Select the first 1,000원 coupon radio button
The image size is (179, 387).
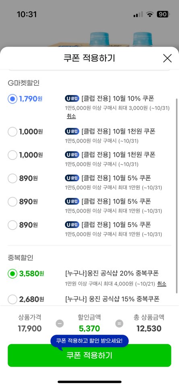(x=12, y=132)
